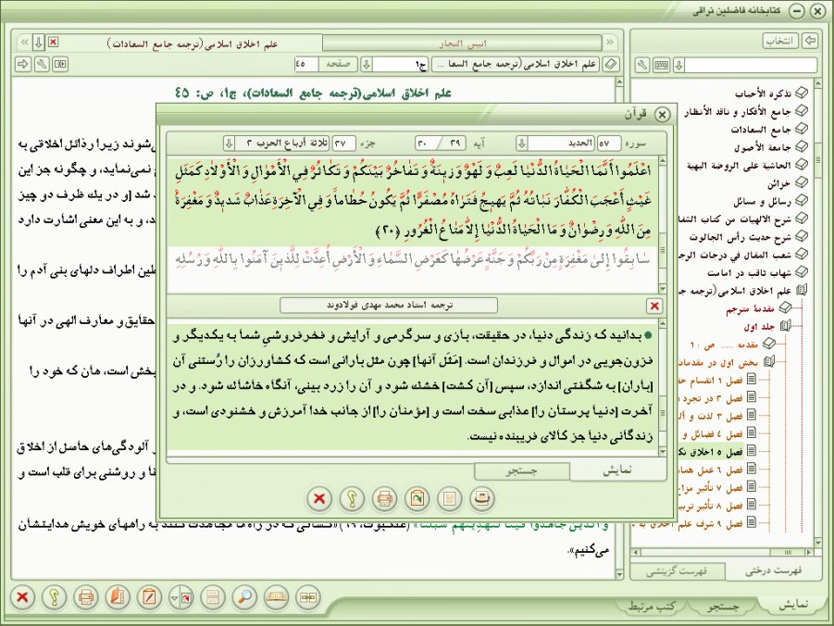Select جلد اول in the tree
The height and width of the screenshot is (626, 834).
[x=760, y=326]
